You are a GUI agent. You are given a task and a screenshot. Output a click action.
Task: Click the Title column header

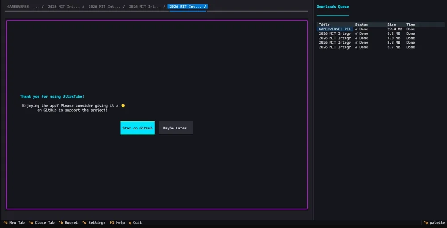point(324,25)
